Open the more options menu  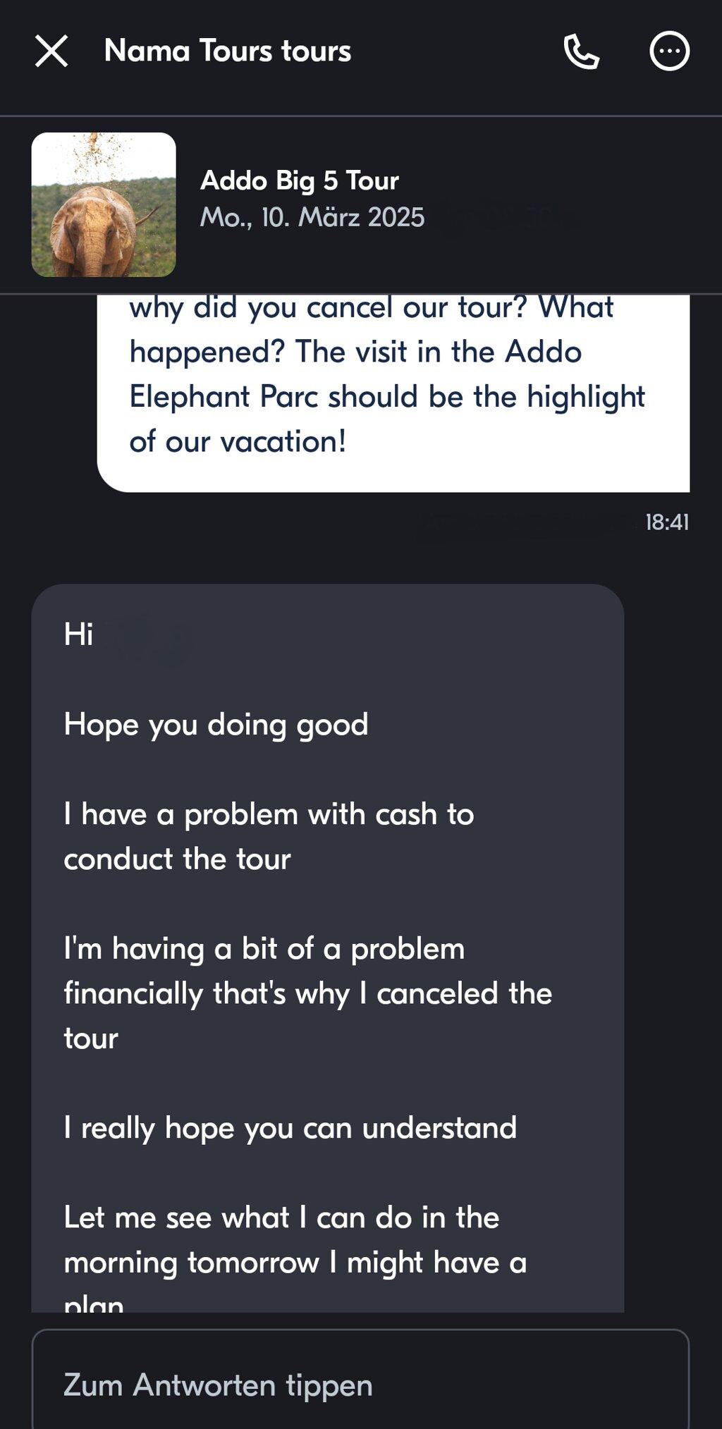(669, 51)
